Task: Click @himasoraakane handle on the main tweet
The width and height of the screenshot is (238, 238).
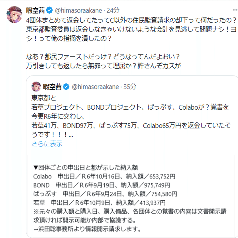Action: 78,10
